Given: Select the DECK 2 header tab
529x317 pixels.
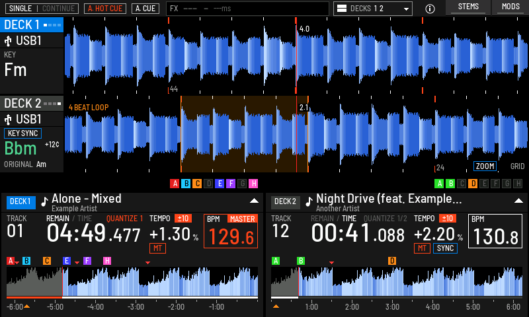Looking at the screenshot, I should pos(32,104).
